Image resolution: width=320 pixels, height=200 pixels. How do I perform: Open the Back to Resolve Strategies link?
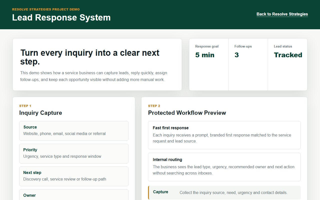(x=282, y=14)
